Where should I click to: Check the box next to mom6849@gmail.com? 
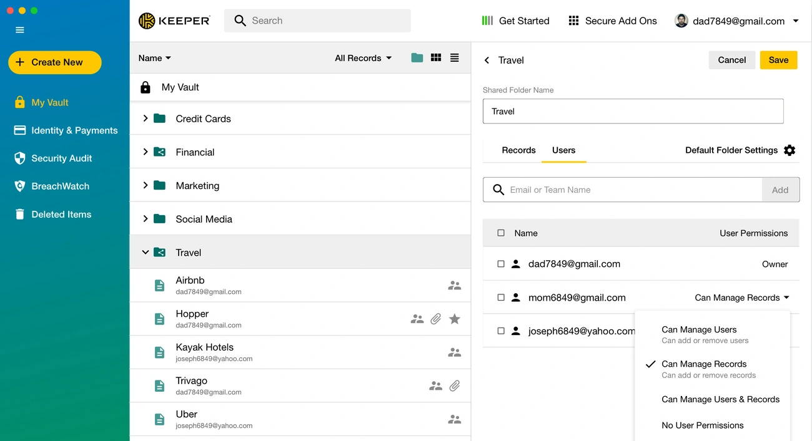pos(501,298)
